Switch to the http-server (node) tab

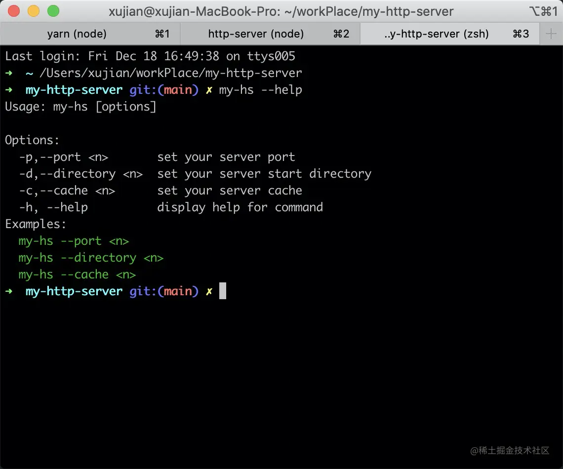click(x=270, y=34)
